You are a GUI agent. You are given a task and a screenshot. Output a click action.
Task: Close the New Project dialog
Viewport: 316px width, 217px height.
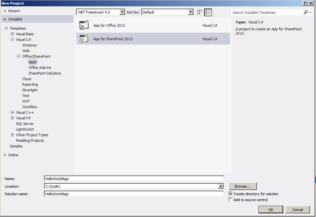(311, 3)
